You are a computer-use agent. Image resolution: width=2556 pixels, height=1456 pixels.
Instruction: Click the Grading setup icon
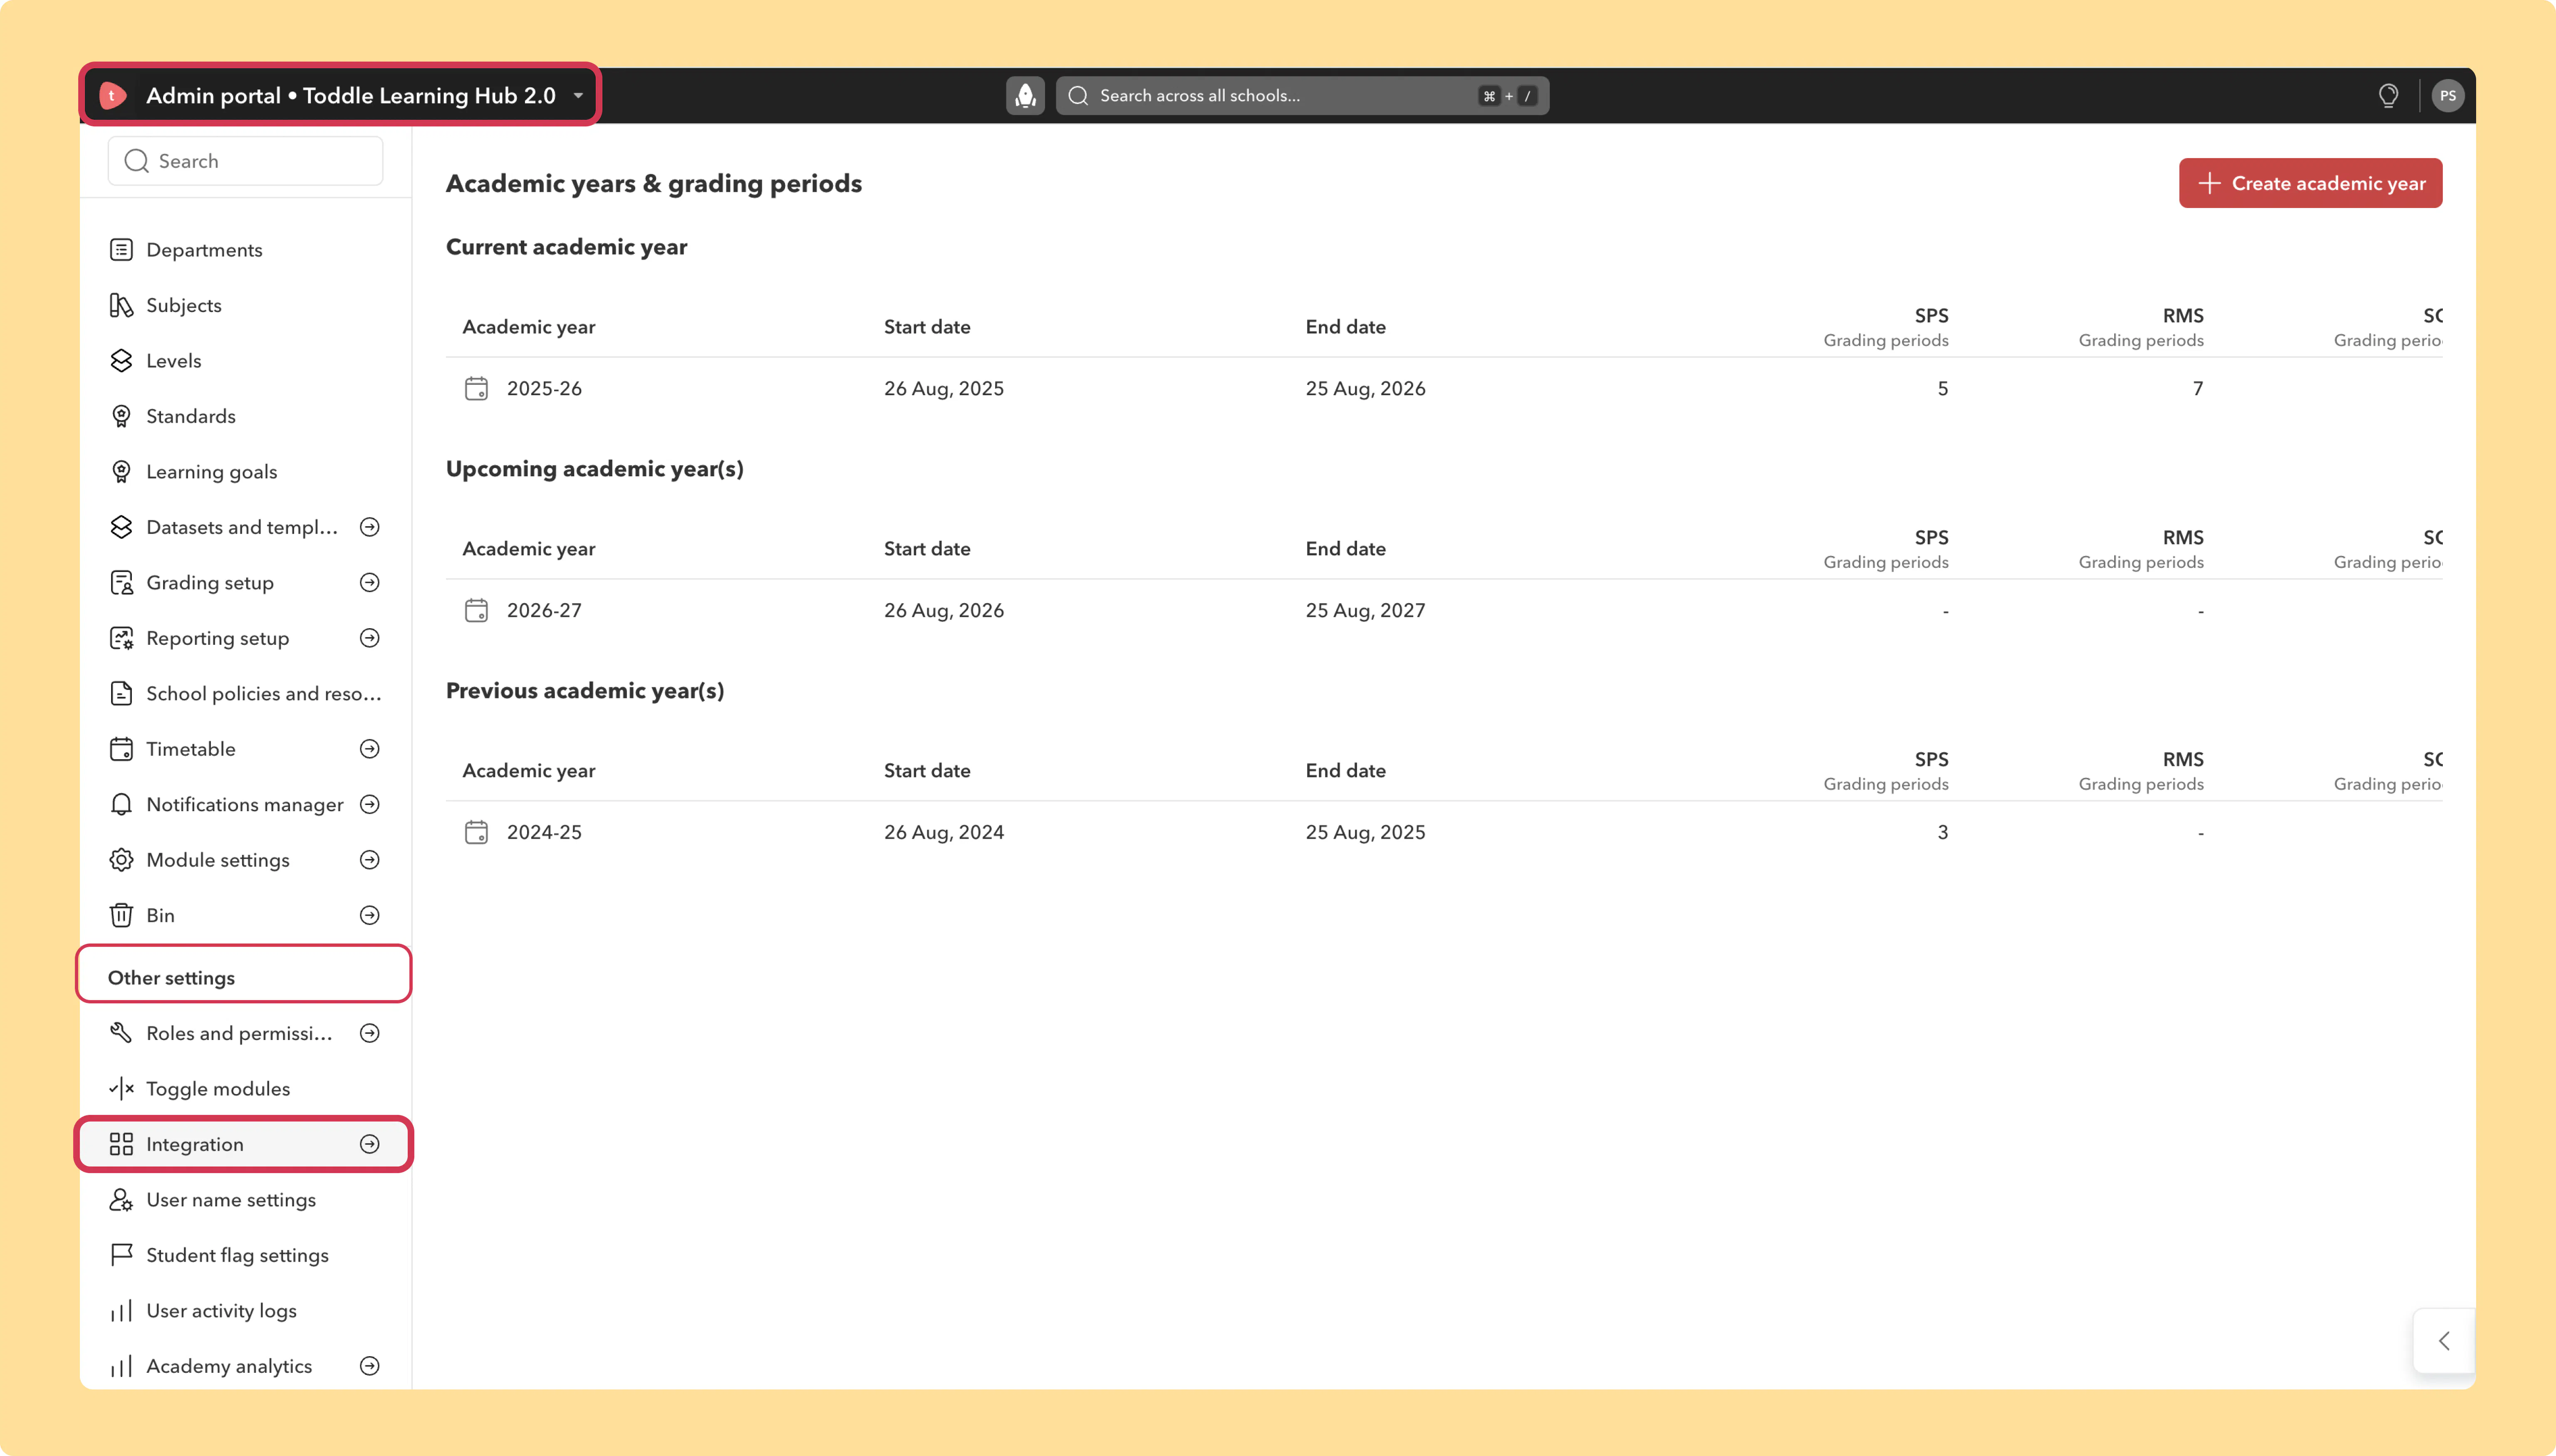tap(121, 582)
